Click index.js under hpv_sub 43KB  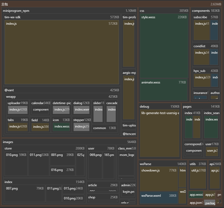[202, 80]
